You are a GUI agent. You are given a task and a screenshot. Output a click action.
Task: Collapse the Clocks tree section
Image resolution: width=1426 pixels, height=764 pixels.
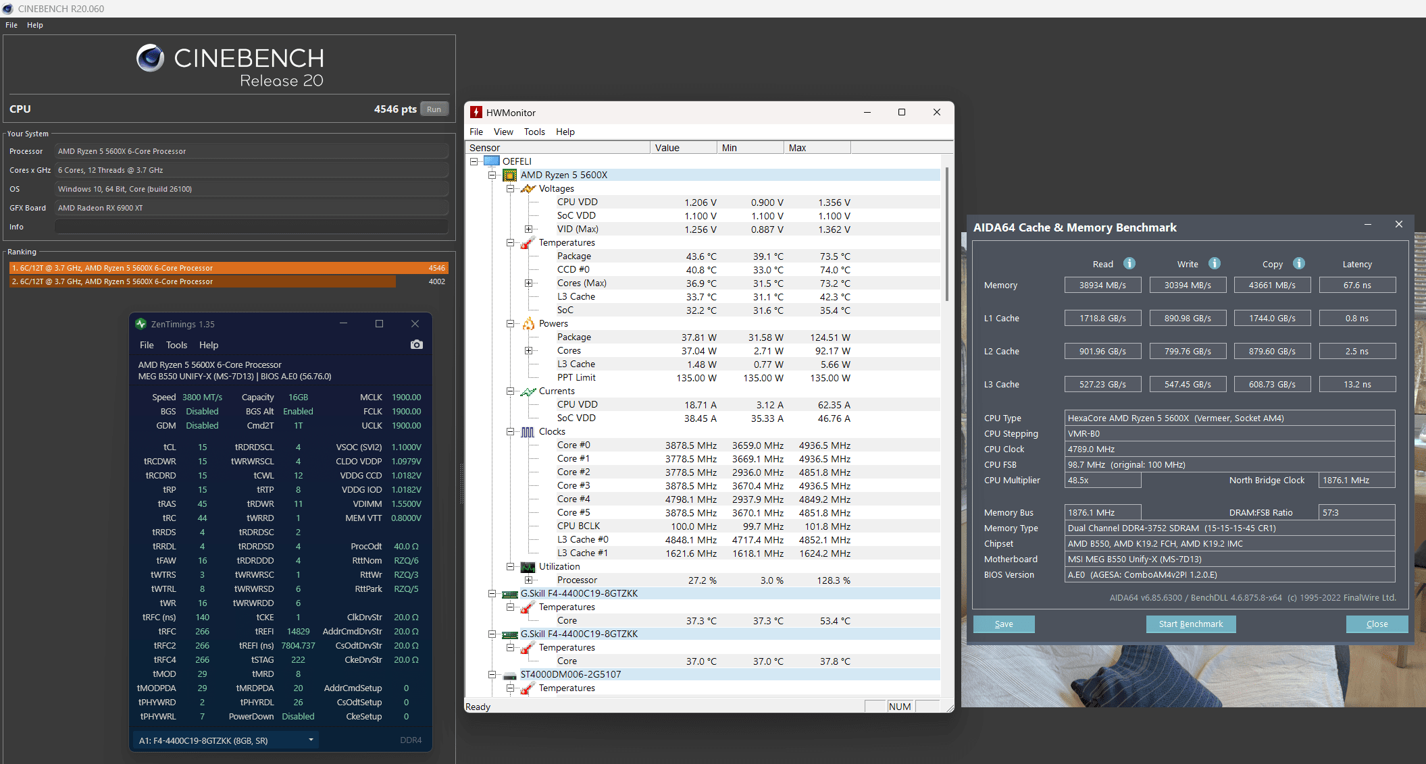tap(511, 432)
